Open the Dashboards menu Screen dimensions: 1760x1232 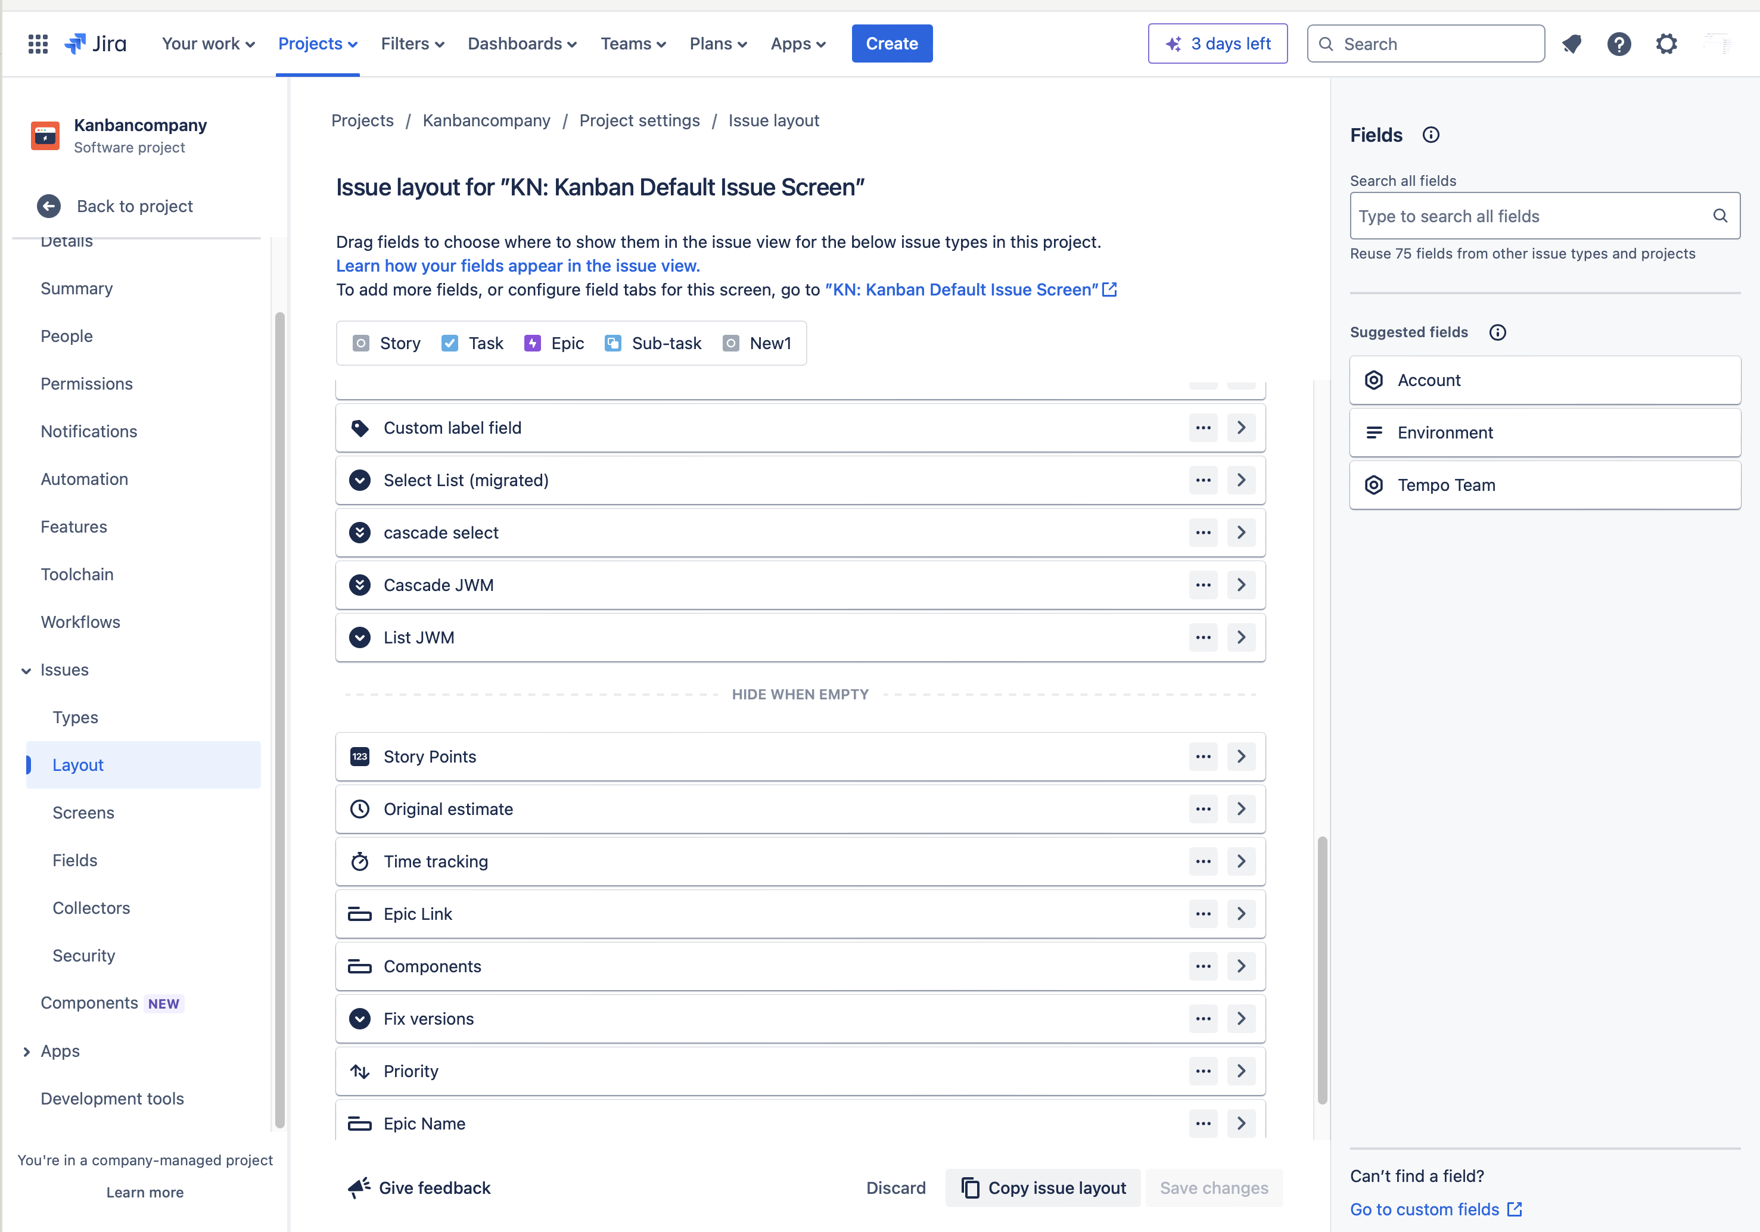tap(521, 43)
